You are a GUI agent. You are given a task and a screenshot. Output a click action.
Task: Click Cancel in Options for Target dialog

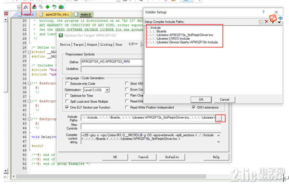pyautogui.click(x=143, y=157)
